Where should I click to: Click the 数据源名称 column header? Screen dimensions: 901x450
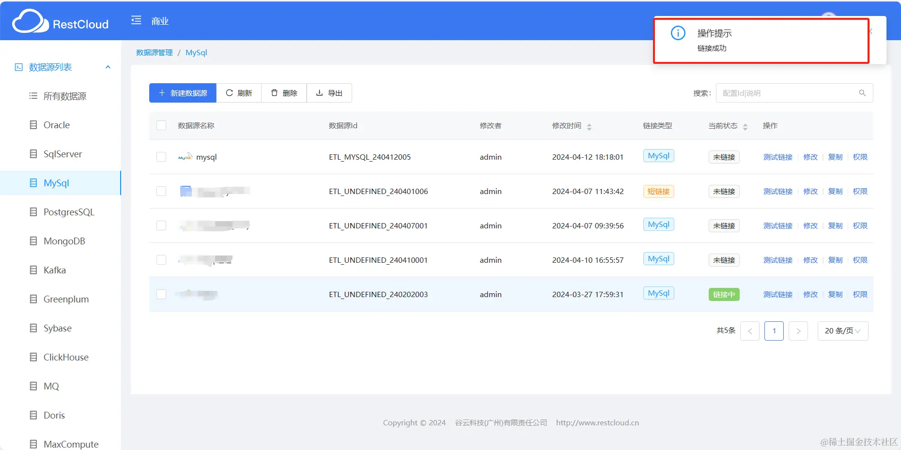[196, 125]
